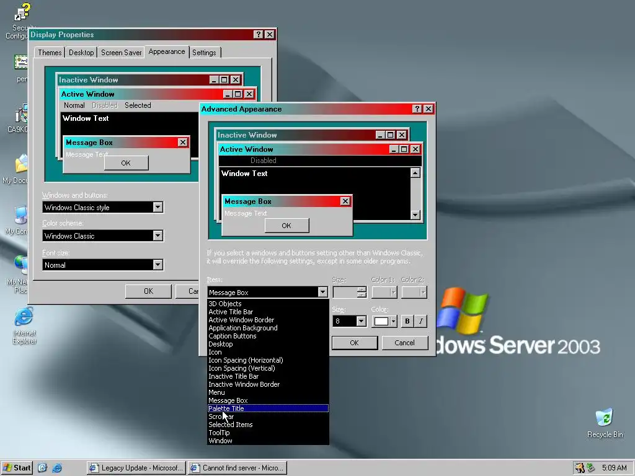Open the font Size 8 dropdown

pos(362,321)
